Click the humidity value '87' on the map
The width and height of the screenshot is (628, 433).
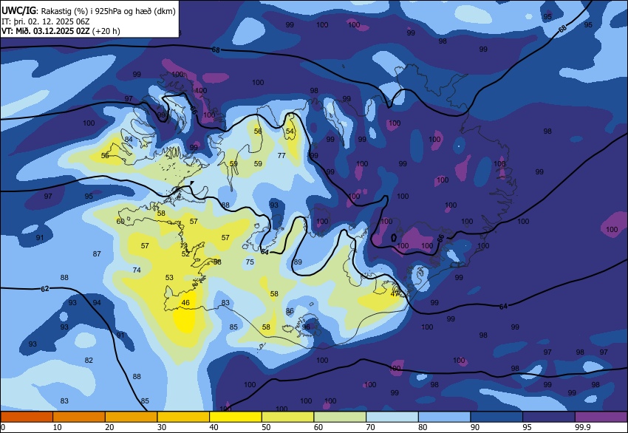coord(97,254)
